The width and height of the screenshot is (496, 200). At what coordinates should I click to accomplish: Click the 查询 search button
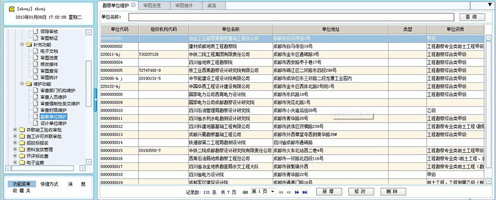(x=472, y=17)
